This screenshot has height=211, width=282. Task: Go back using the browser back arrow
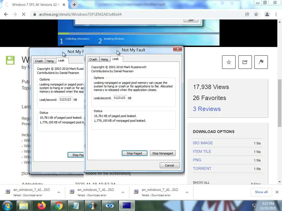click(x=6, y=14)
